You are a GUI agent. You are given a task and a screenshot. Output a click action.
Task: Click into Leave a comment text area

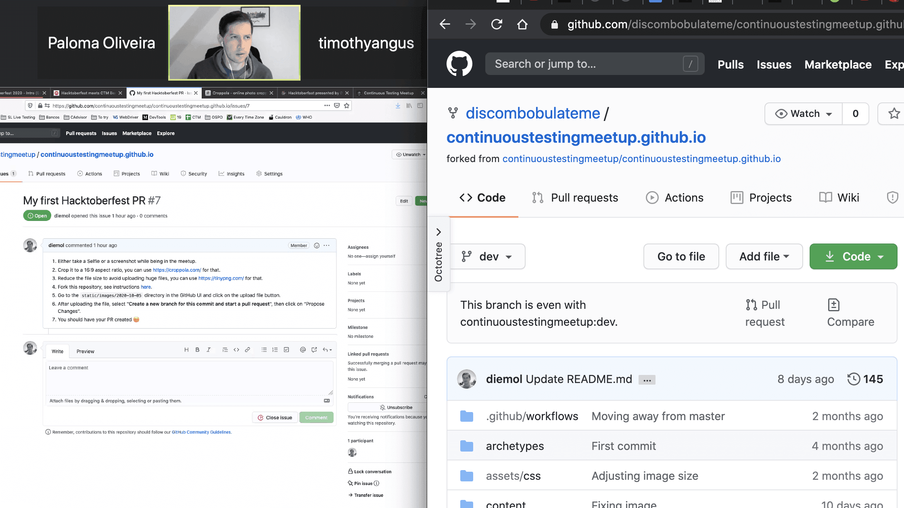click(x=189, y=378)
